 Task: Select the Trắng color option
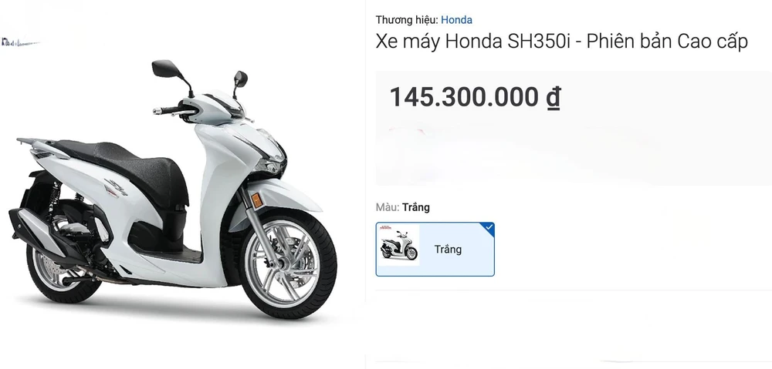tap(435, 249)
